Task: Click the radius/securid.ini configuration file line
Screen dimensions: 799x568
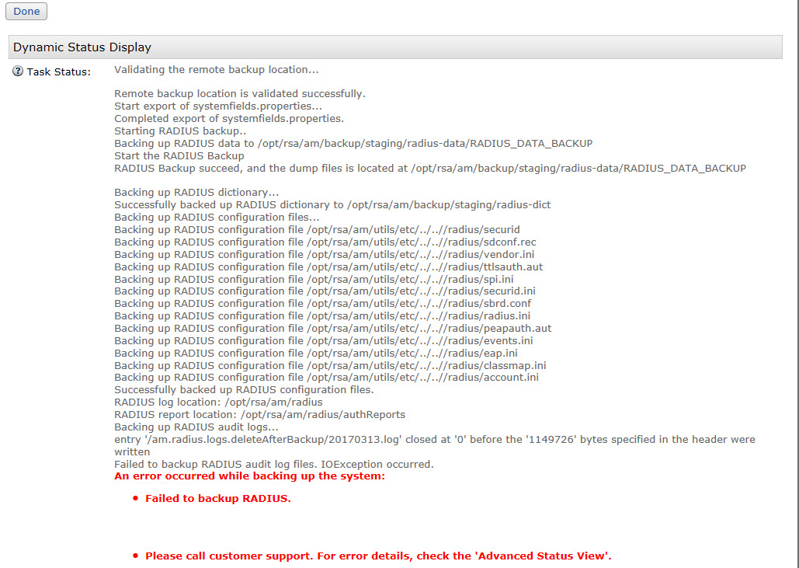Action: (325, 291)
